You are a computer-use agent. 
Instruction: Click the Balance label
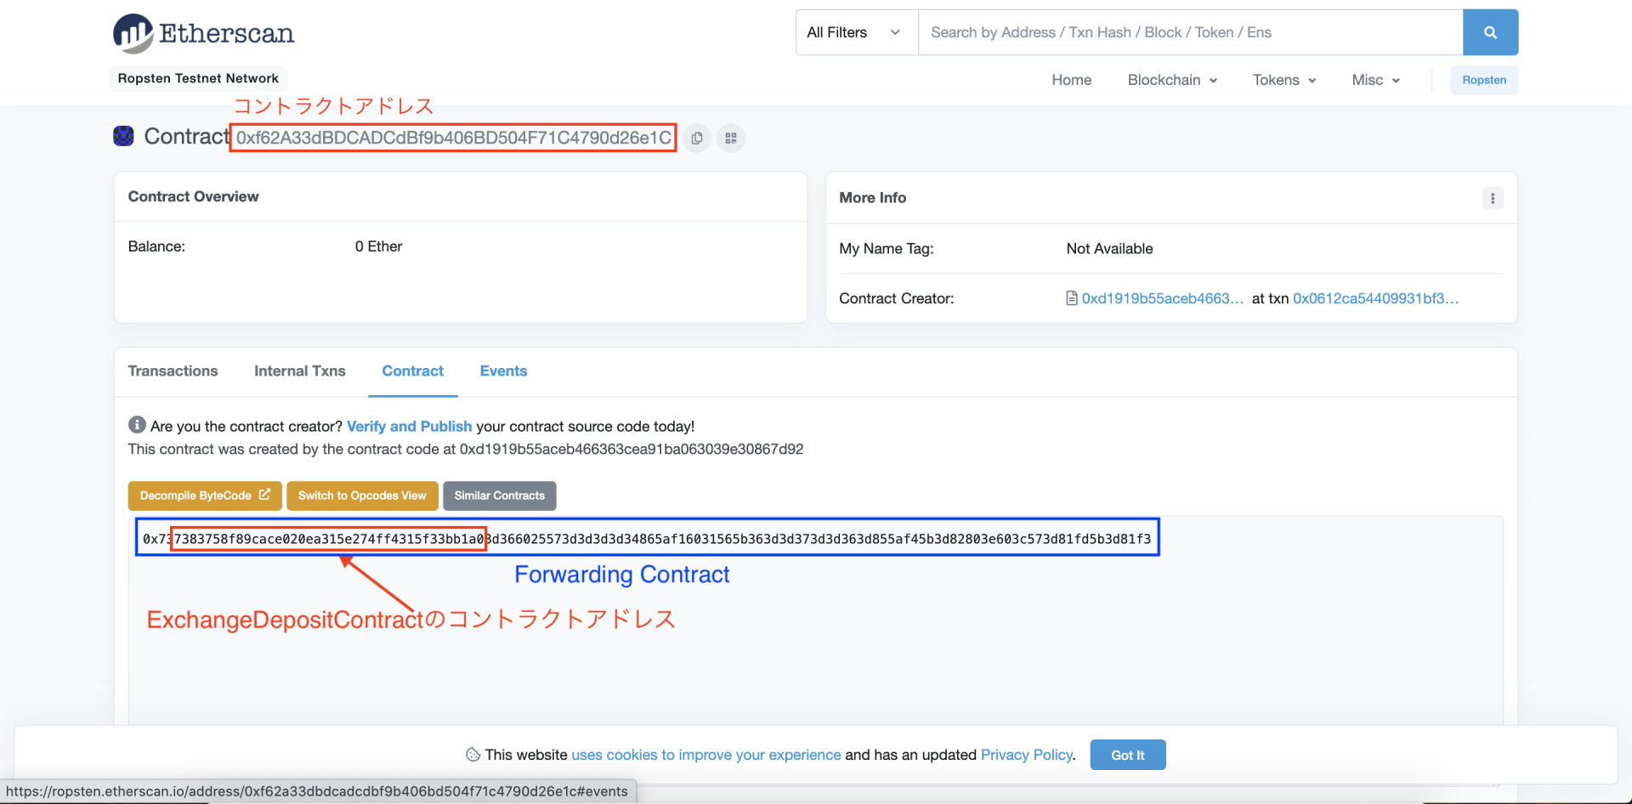tap(156, 246)
